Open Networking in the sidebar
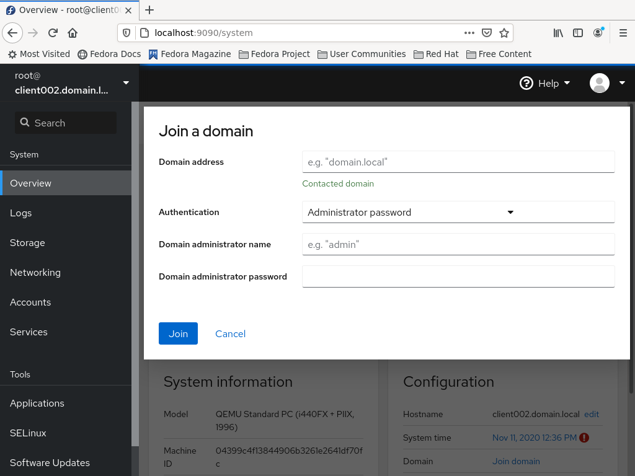This screenshot has height=476, width=635. point(66,273)
